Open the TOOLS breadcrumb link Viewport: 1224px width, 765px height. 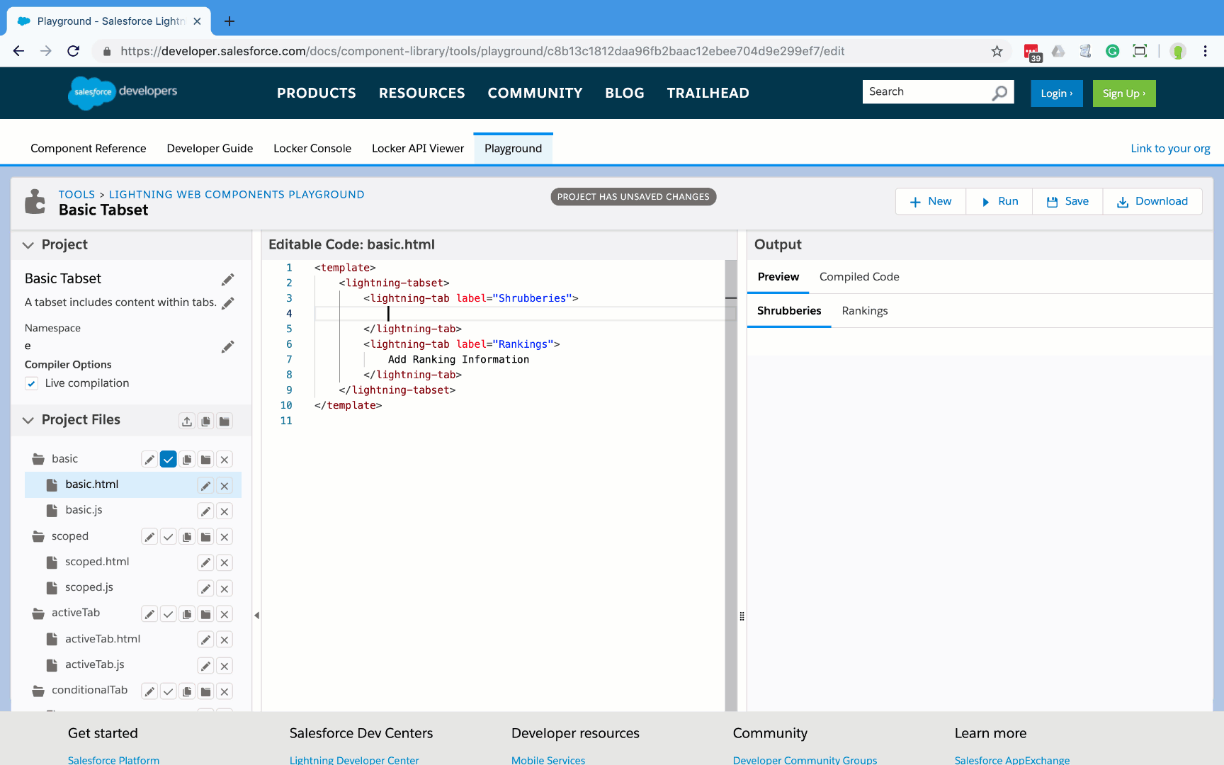[x=76, y=195]
